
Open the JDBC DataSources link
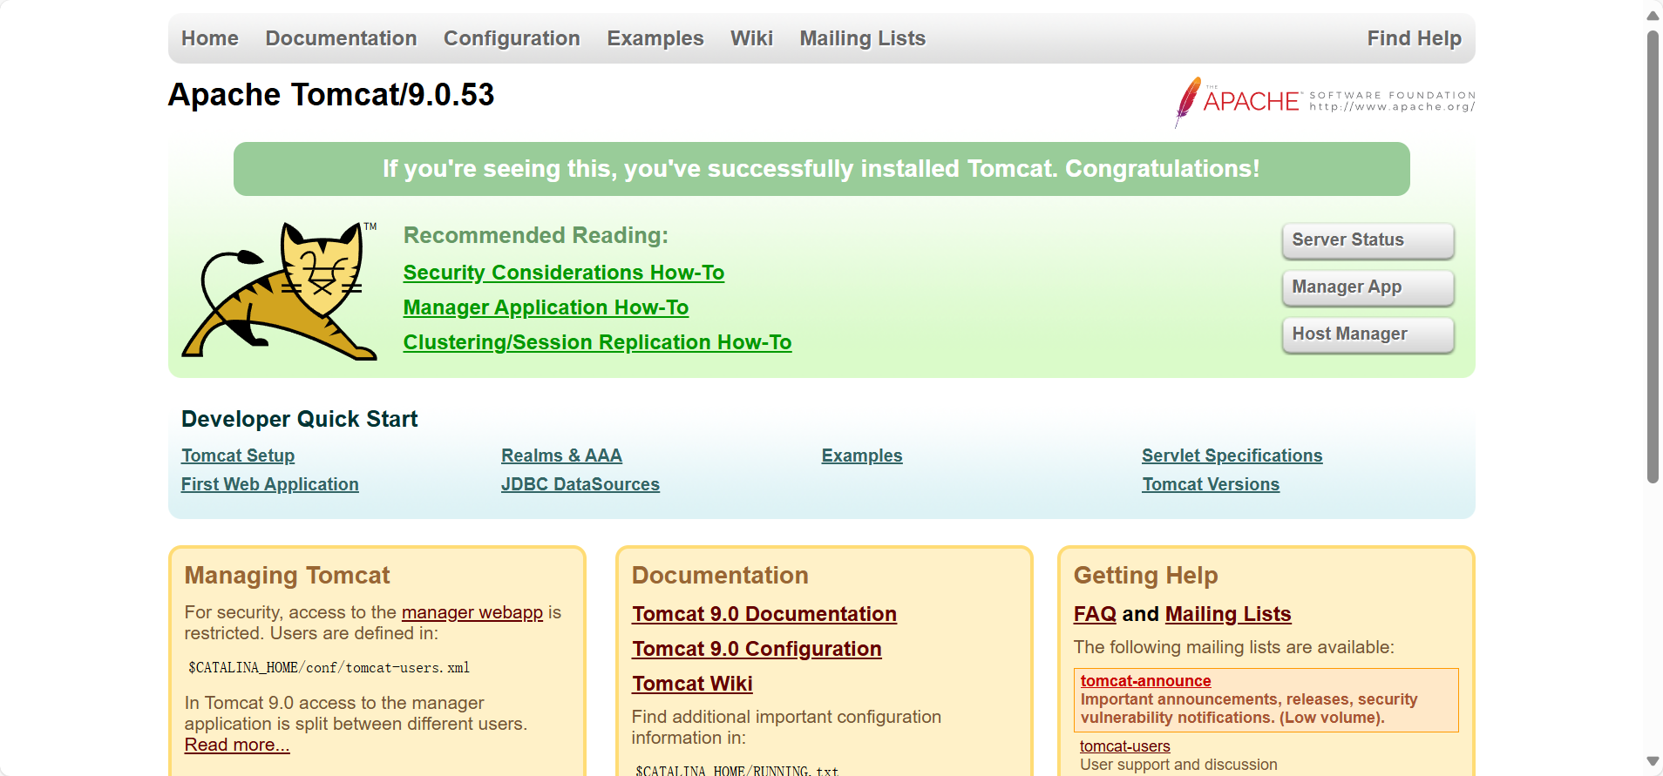tap(580, 484)
